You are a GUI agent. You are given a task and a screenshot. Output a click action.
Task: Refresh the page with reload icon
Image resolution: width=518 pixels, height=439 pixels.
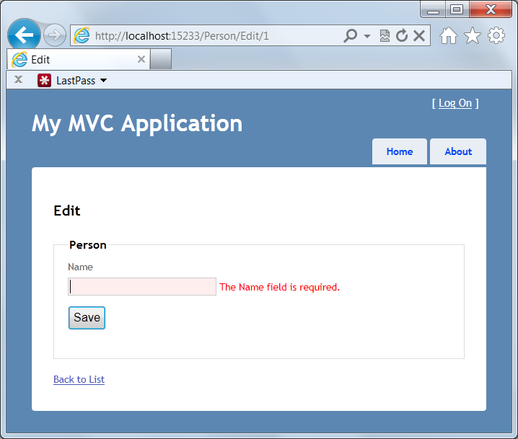click(402, 36)
